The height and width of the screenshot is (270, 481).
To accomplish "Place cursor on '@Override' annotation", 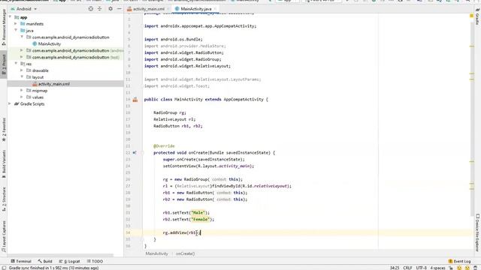I will tap(164, 146).
